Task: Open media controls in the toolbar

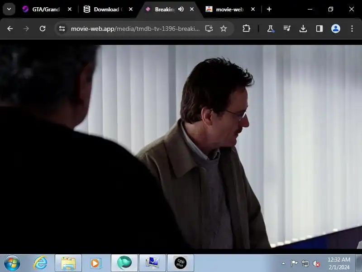Action: tap(287, 29)
